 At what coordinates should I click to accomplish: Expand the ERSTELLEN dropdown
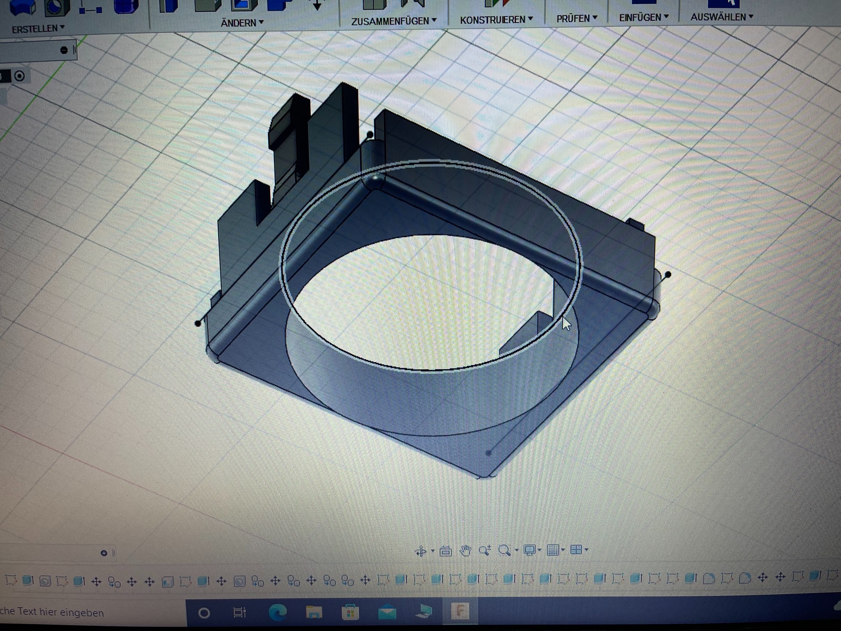click(x=38, y=29)
